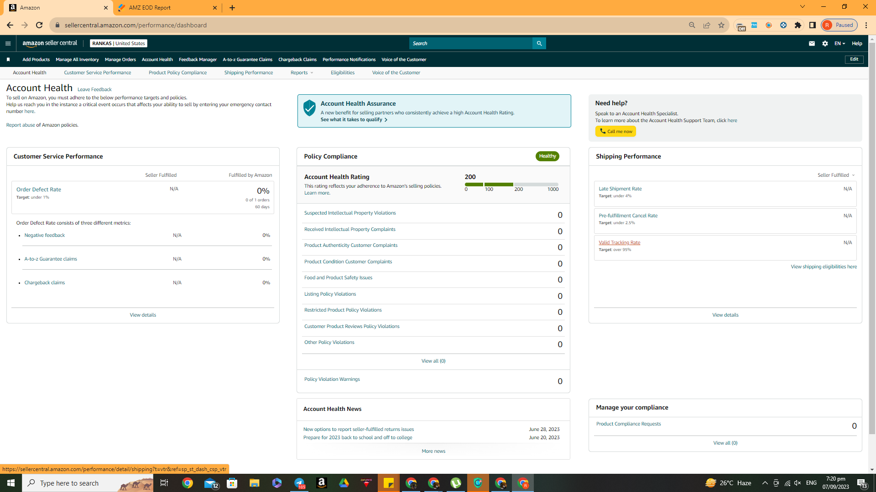876x492 pixels.
Task: Open Suspected Intellectual Property Violations
Action: click(x=350, y=213)
